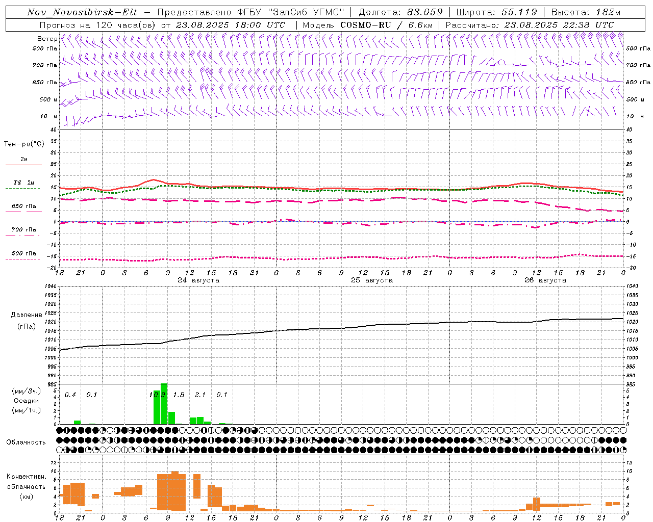Click the Ветер panel label
Viewport: 653px width, 522px height.
click(47, 39)
